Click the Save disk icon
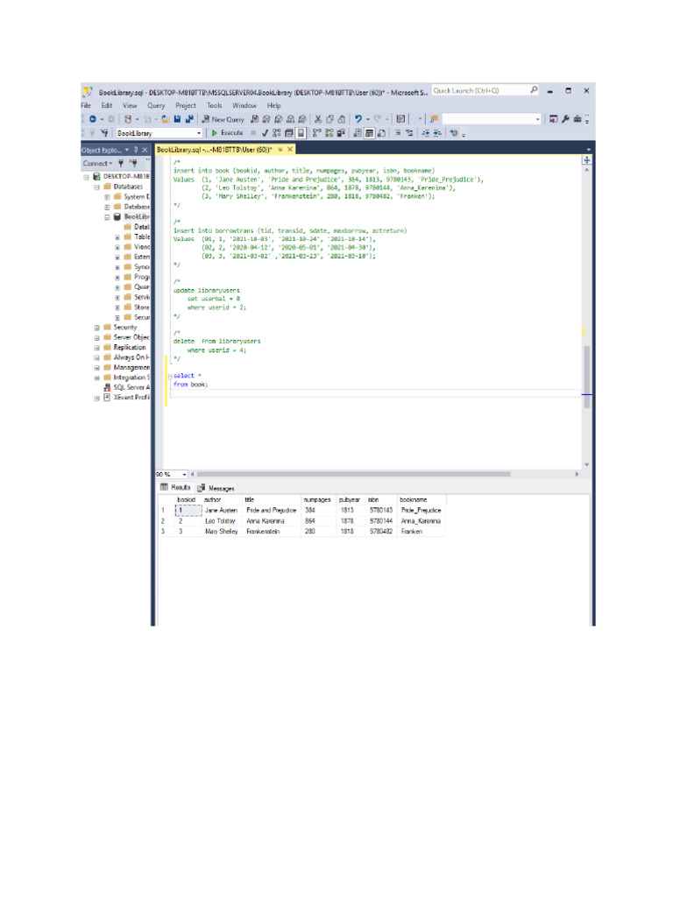 [x=177, y=119]
